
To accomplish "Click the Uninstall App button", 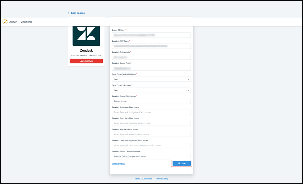I will click(86, 61).
